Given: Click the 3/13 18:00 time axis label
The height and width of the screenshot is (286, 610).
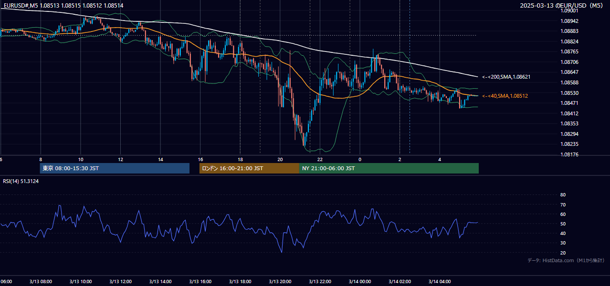Looking at the screenshot, I should coord(240,281).
